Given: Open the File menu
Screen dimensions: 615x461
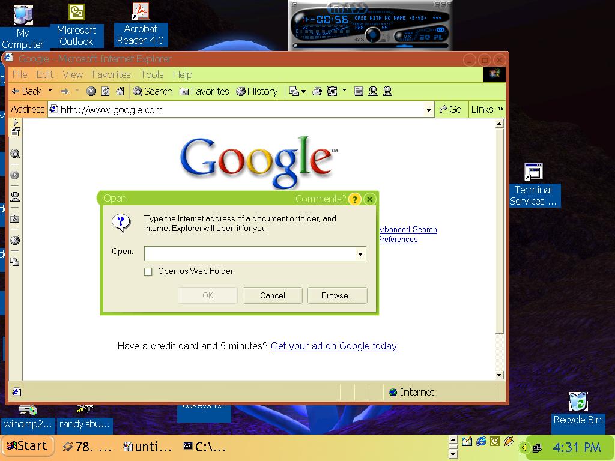Looking at the screenshot, I should (20, 75).
